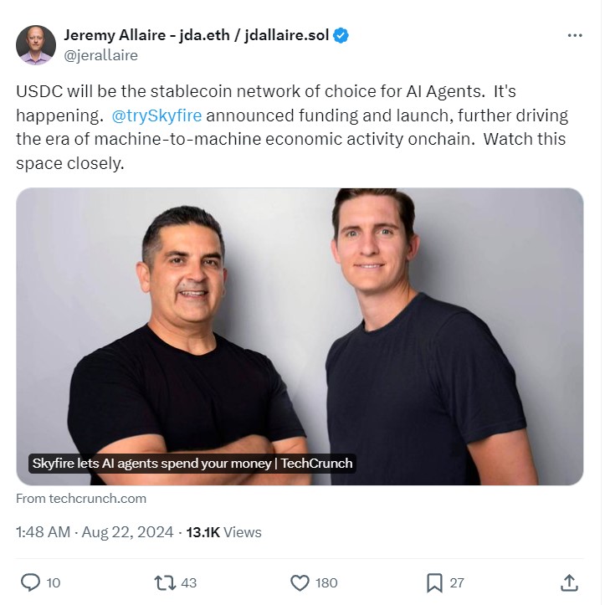Image resolution: width=605 pixels, height=605 pixels.
Task: Open the three-dot more options menu
Action: pos(575,35)
